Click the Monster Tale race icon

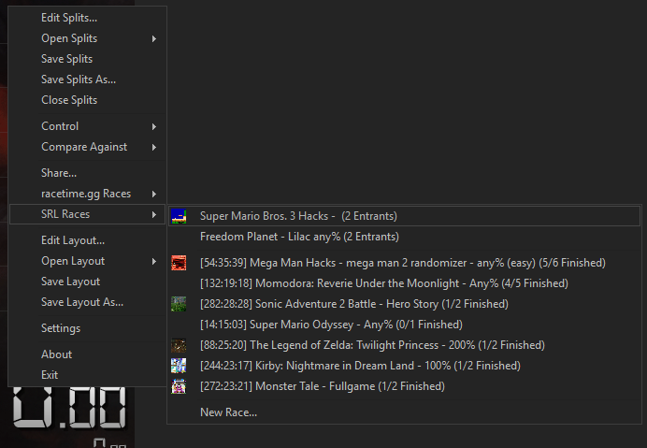pos(179,386)
